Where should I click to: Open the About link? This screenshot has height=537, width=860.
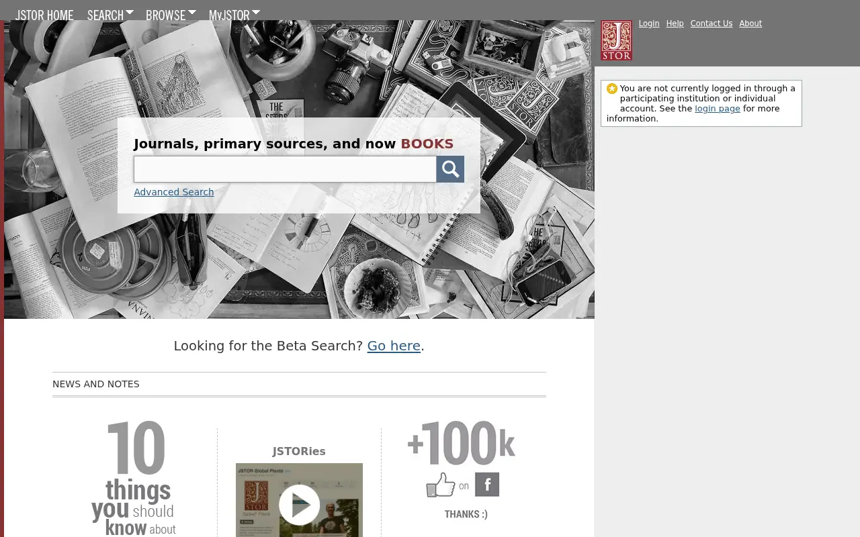point(750,23)
